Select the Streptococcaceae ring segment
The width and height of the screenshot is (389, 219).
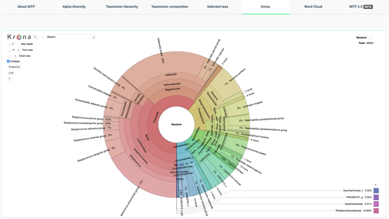[141, 156]
